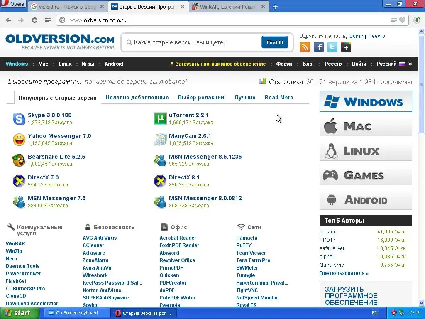Click the ManyCam 2.6.1 icon

click(160, 140)
